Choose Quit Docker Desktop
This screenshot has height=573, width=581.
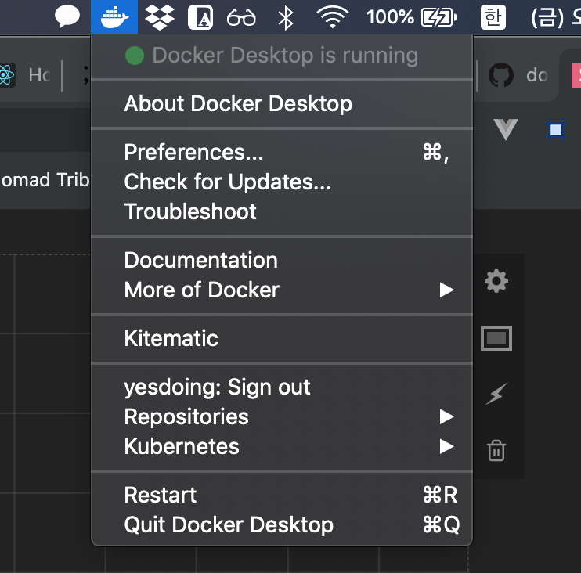[229, 525]
